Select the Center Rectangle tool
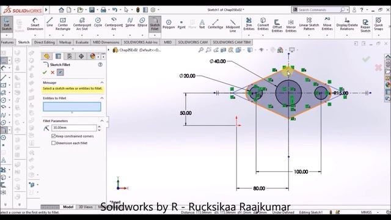The image size is (391, 220). pos(63,24)
